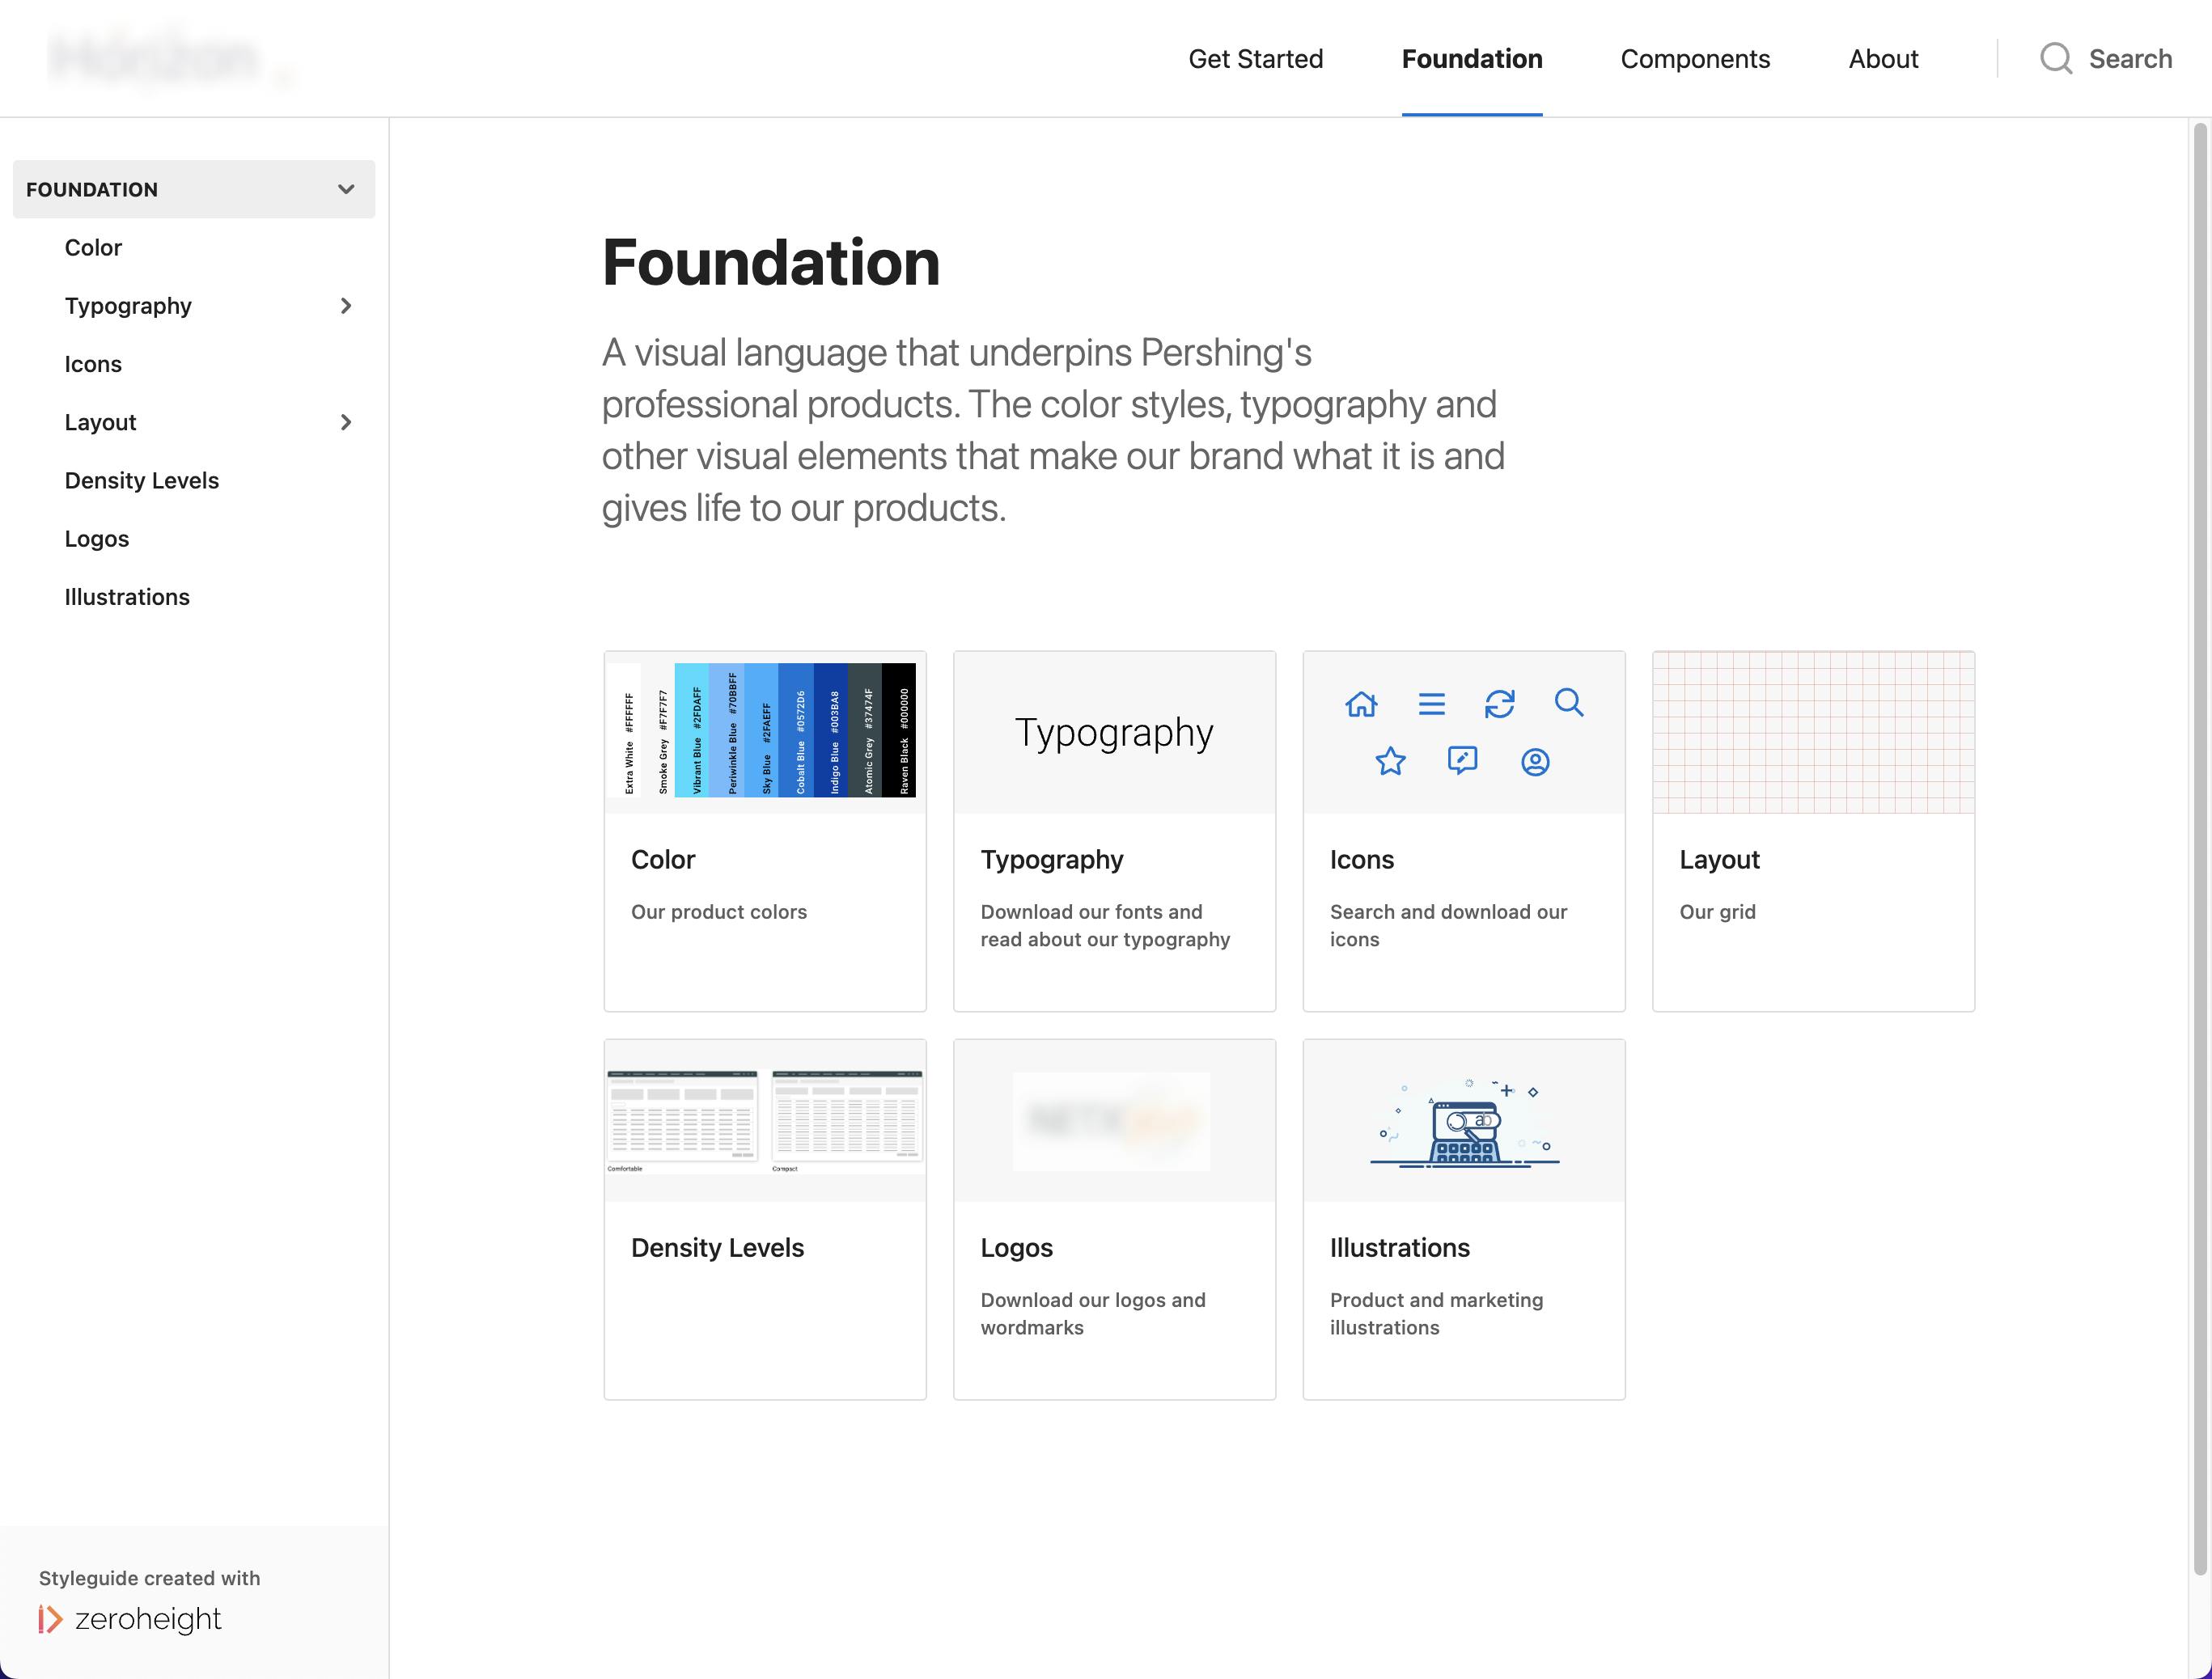Click the page vertical scrollbar
The image size is (2212, 1679).
tap(2199, 848)
